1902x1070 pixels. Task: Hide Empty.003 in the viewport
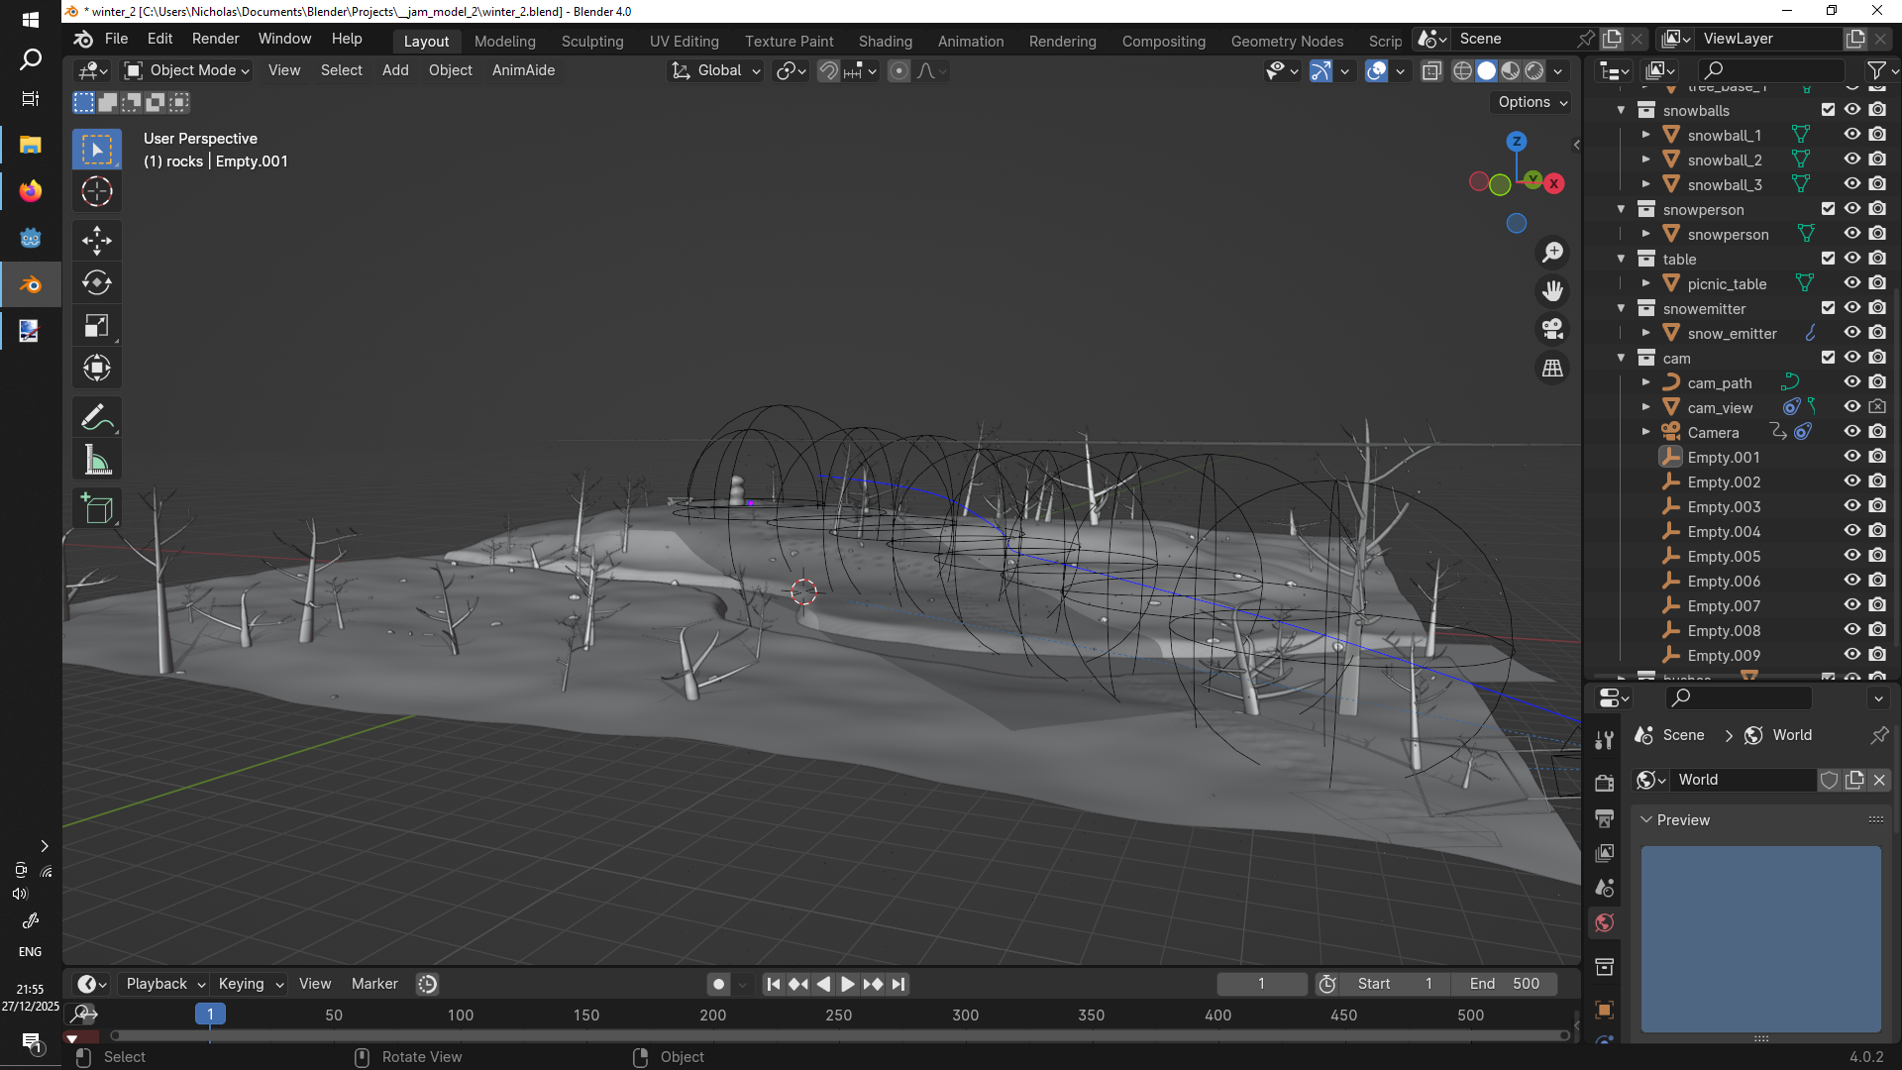coord(1851,506)
